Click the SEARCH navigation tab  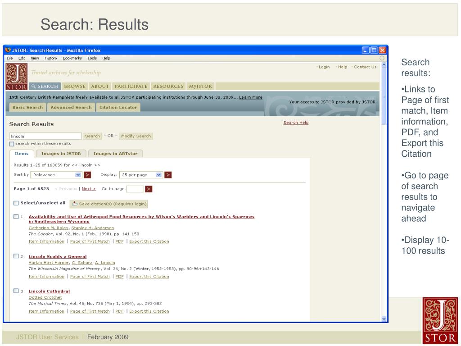pos(45,86)
